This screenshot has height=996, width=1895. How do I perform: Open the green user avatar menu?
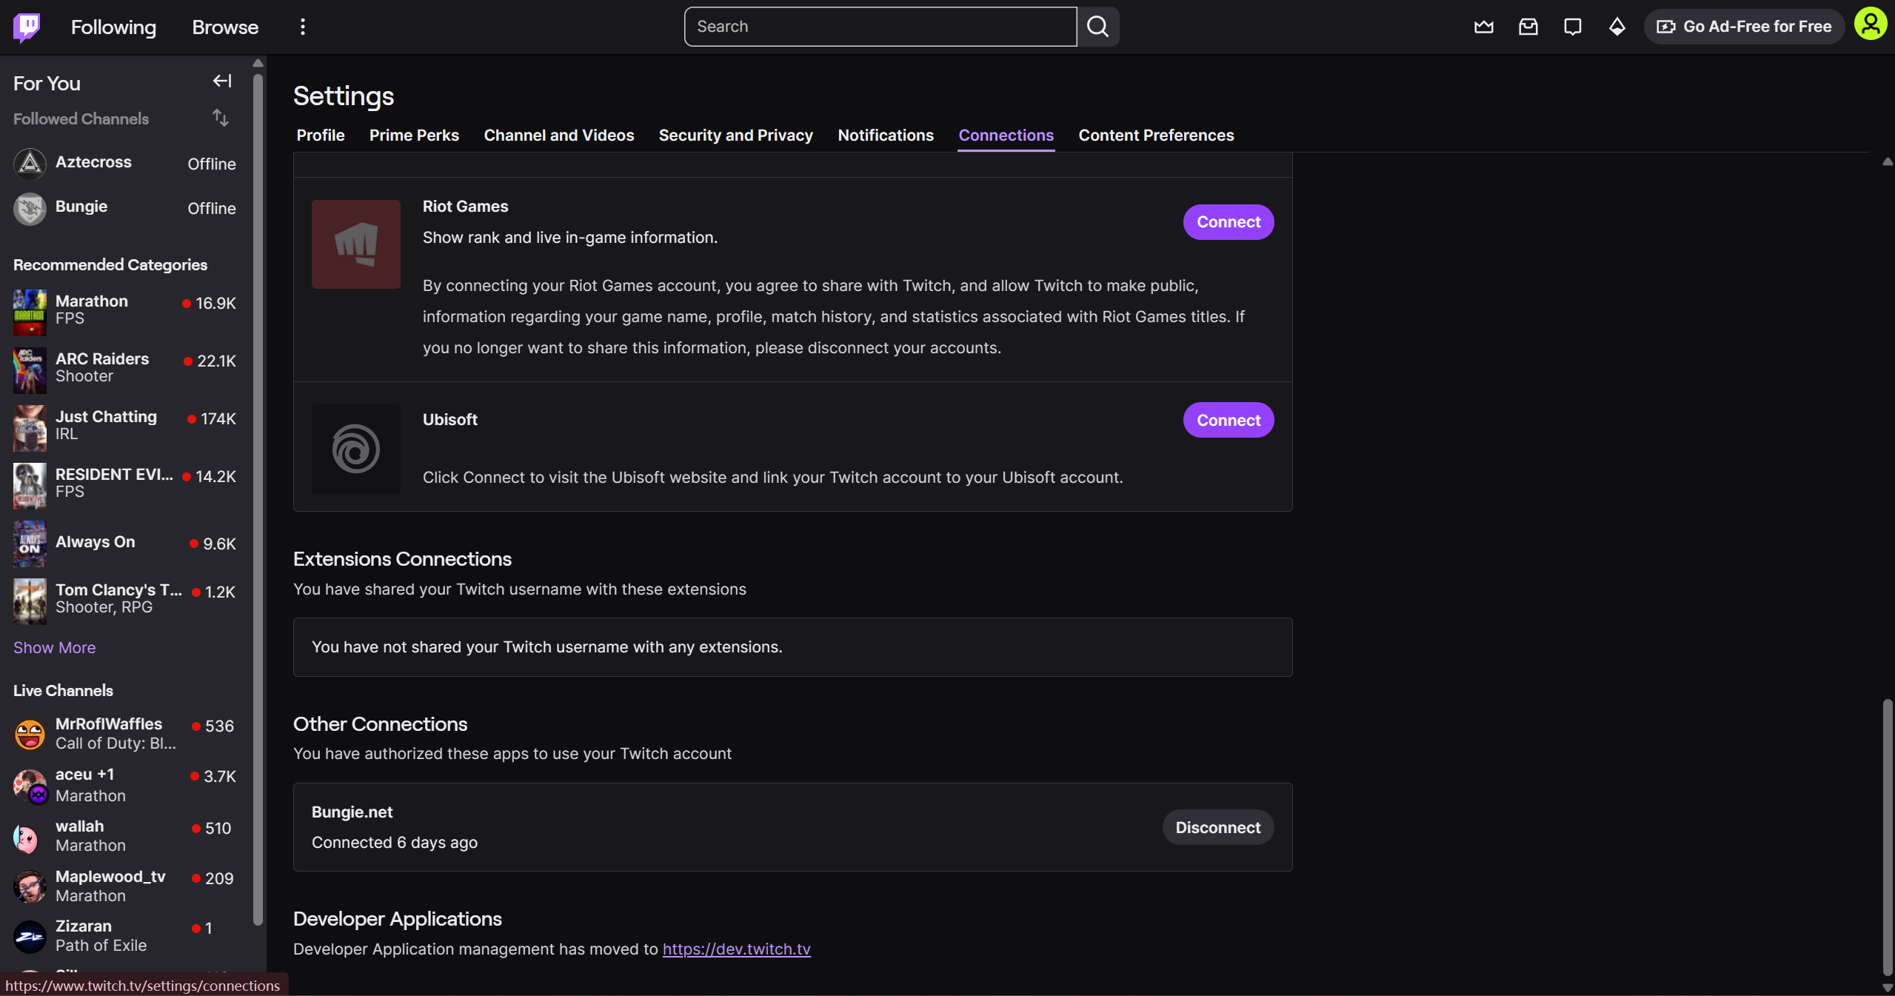1870,24
